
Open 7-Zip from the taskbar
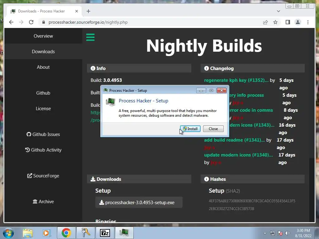(x=105, y=233)
